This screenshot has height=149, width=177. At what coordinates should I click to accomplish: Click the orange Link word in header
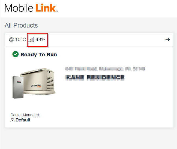[x=45, y=8]
